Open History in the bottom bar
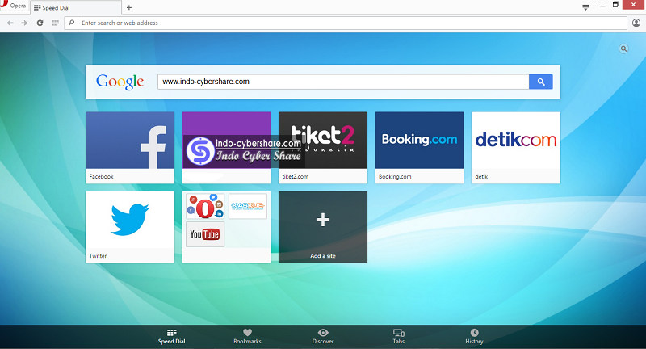The width and height of the screenshot is (646, 349). click(474, 336)
